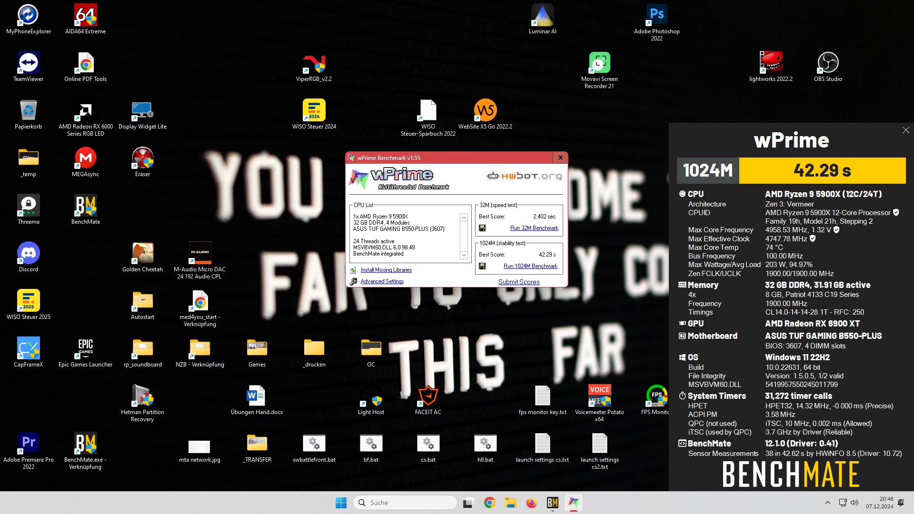Run the 32M Benchmark in wPrime

pos(534,228)
